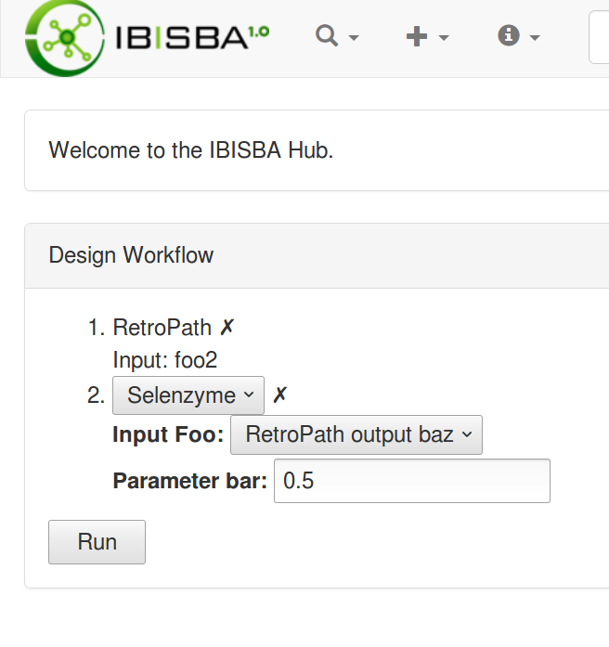Focus the Parameter bar input field

tap(412, 481)
